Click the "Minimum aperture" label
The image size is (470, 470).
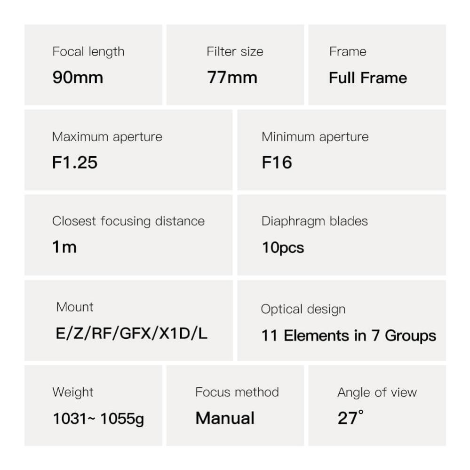click(315, 137)
